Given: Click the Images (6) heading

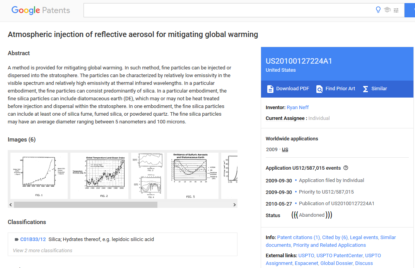Looking at the screenshot, I should tap(22, 140).
